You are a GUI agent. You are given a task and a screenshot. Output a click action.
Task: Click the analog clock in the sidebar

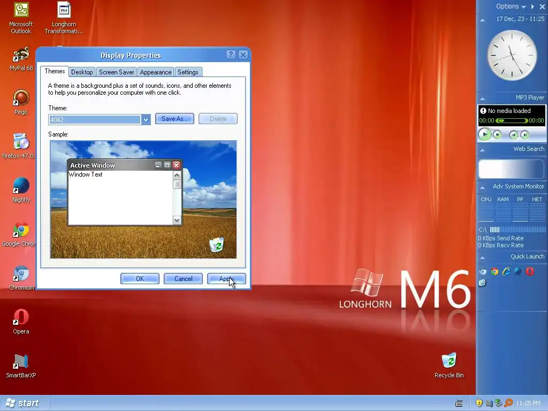click(512, 55)
